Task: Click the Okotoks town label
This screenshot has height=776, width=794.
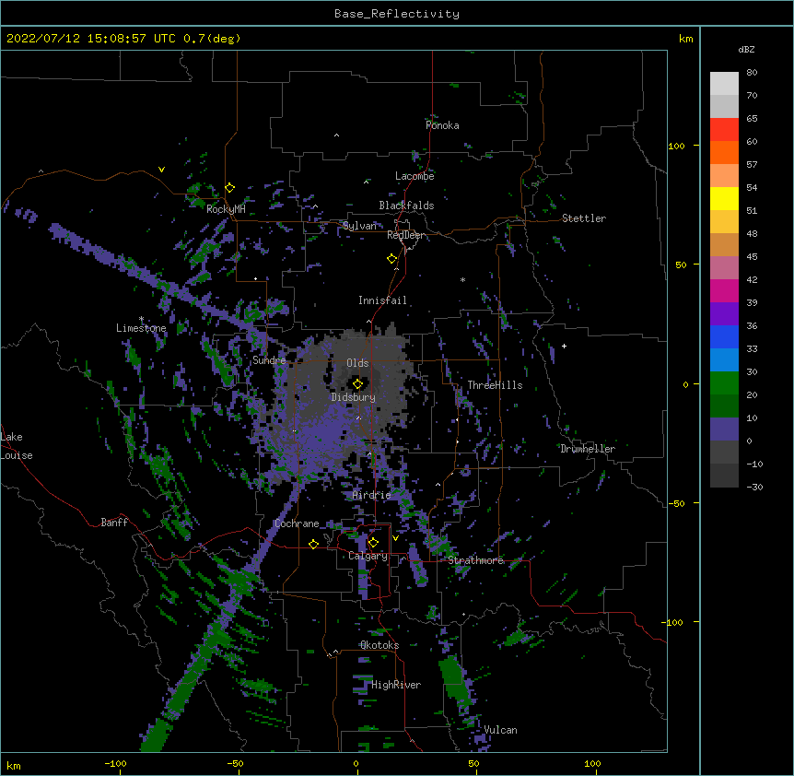Action: 379,645
